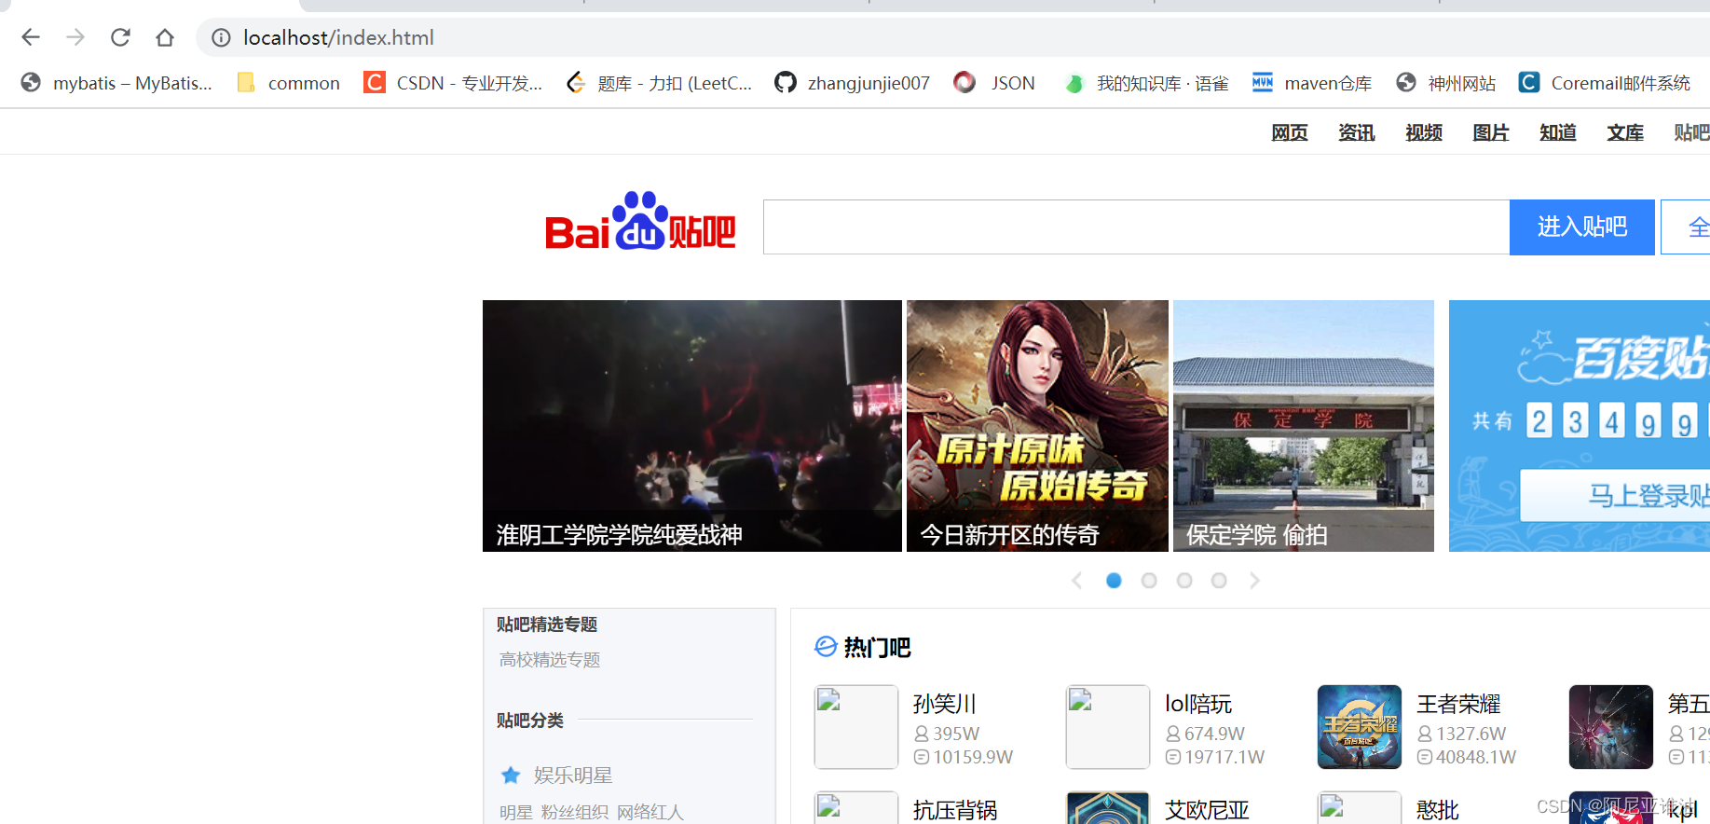
Task: Open the 孙笑川 bar title
Action: (x=945, y=704)
